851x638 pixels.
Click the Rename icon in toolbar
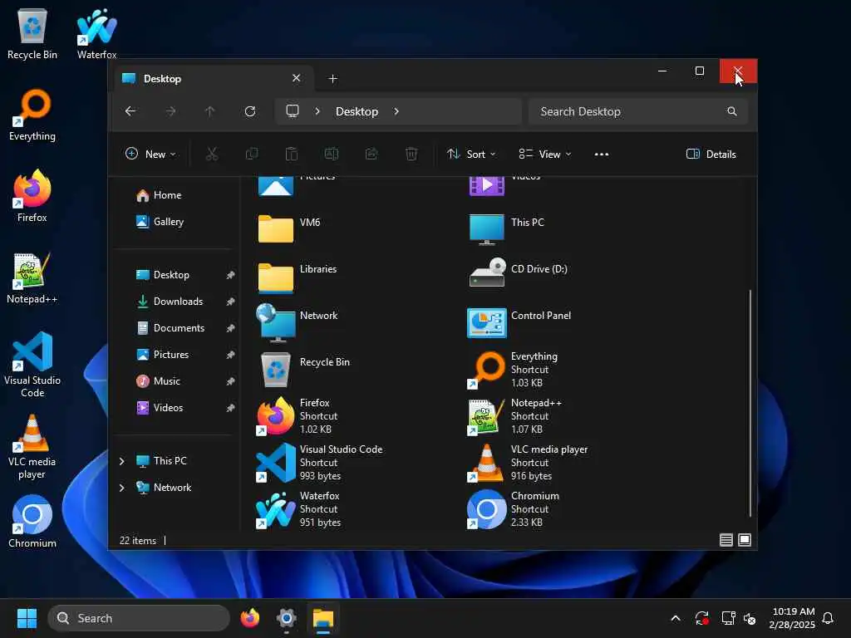[x=331, y=154]
